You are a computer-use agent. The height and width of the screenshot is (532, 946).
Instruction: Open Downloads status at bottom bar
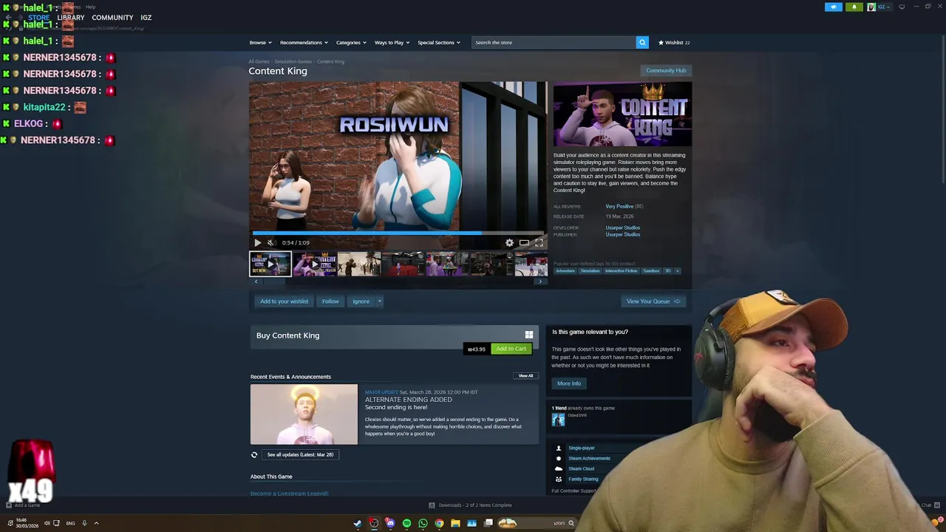[470, 505]
